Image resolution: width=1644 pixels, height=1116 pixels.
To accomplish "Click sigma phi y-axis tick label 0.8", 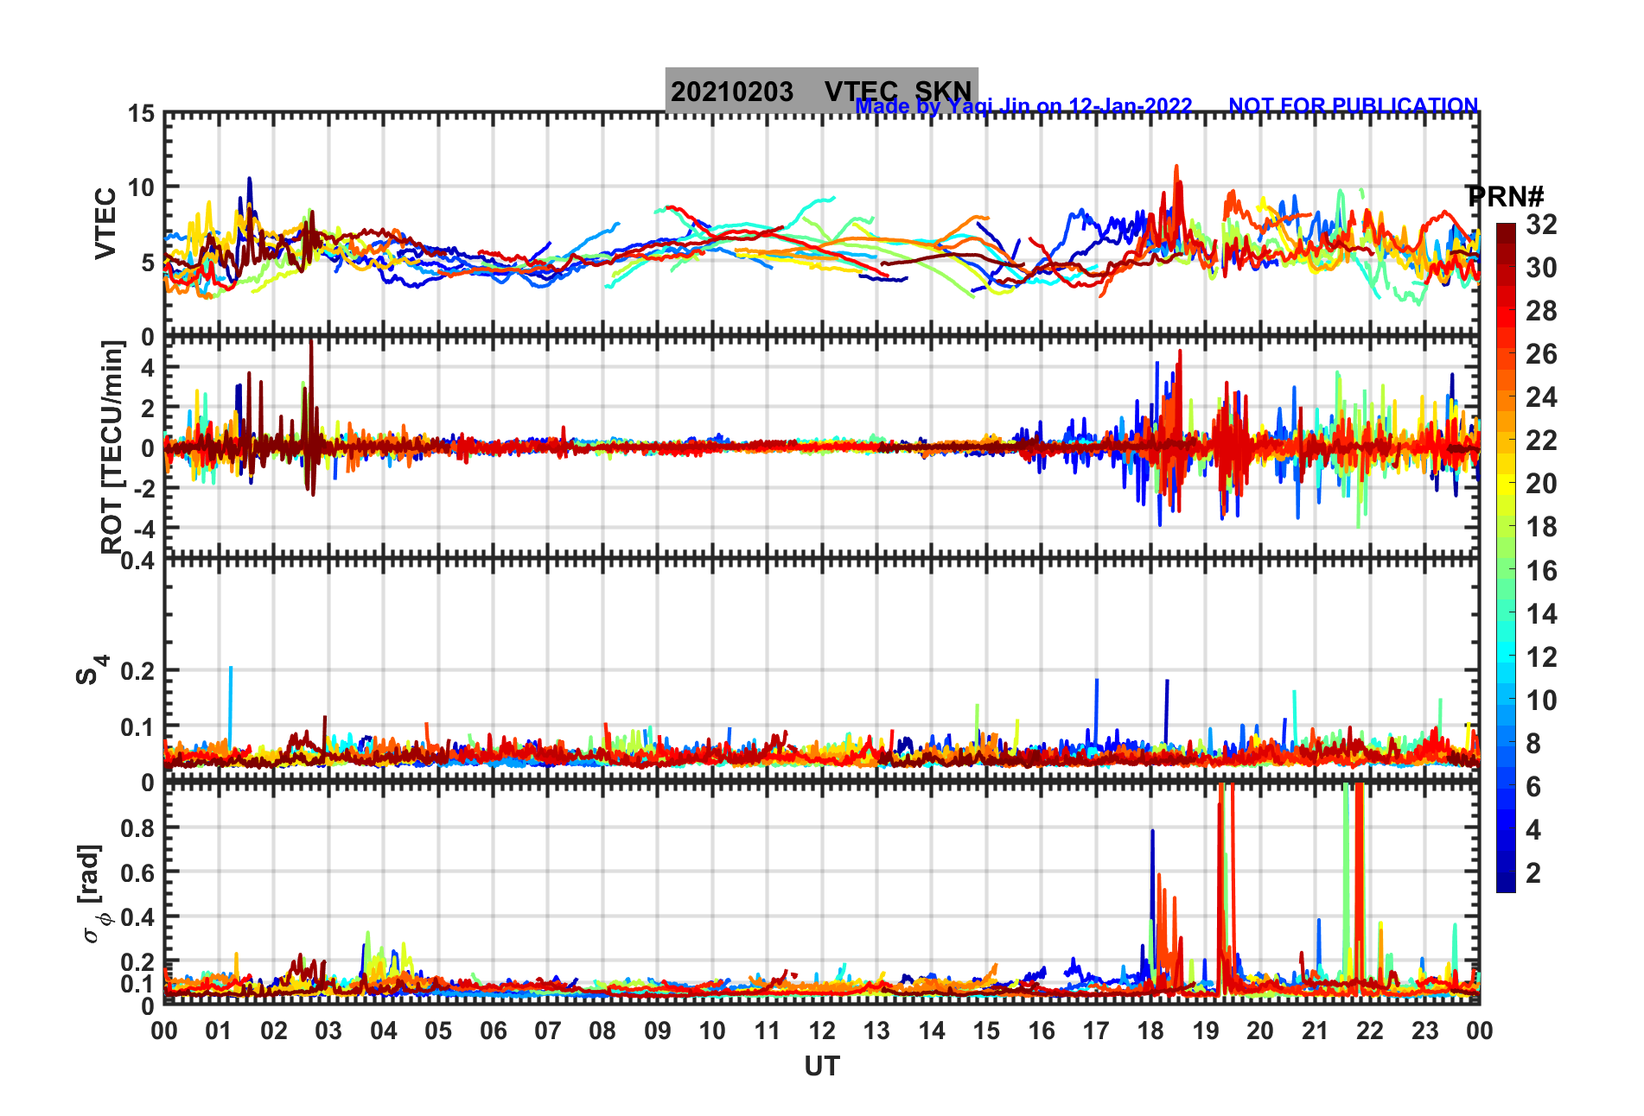I will 138,828.
